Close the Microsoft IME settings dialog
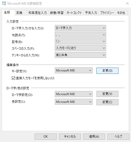 (127, 3)
